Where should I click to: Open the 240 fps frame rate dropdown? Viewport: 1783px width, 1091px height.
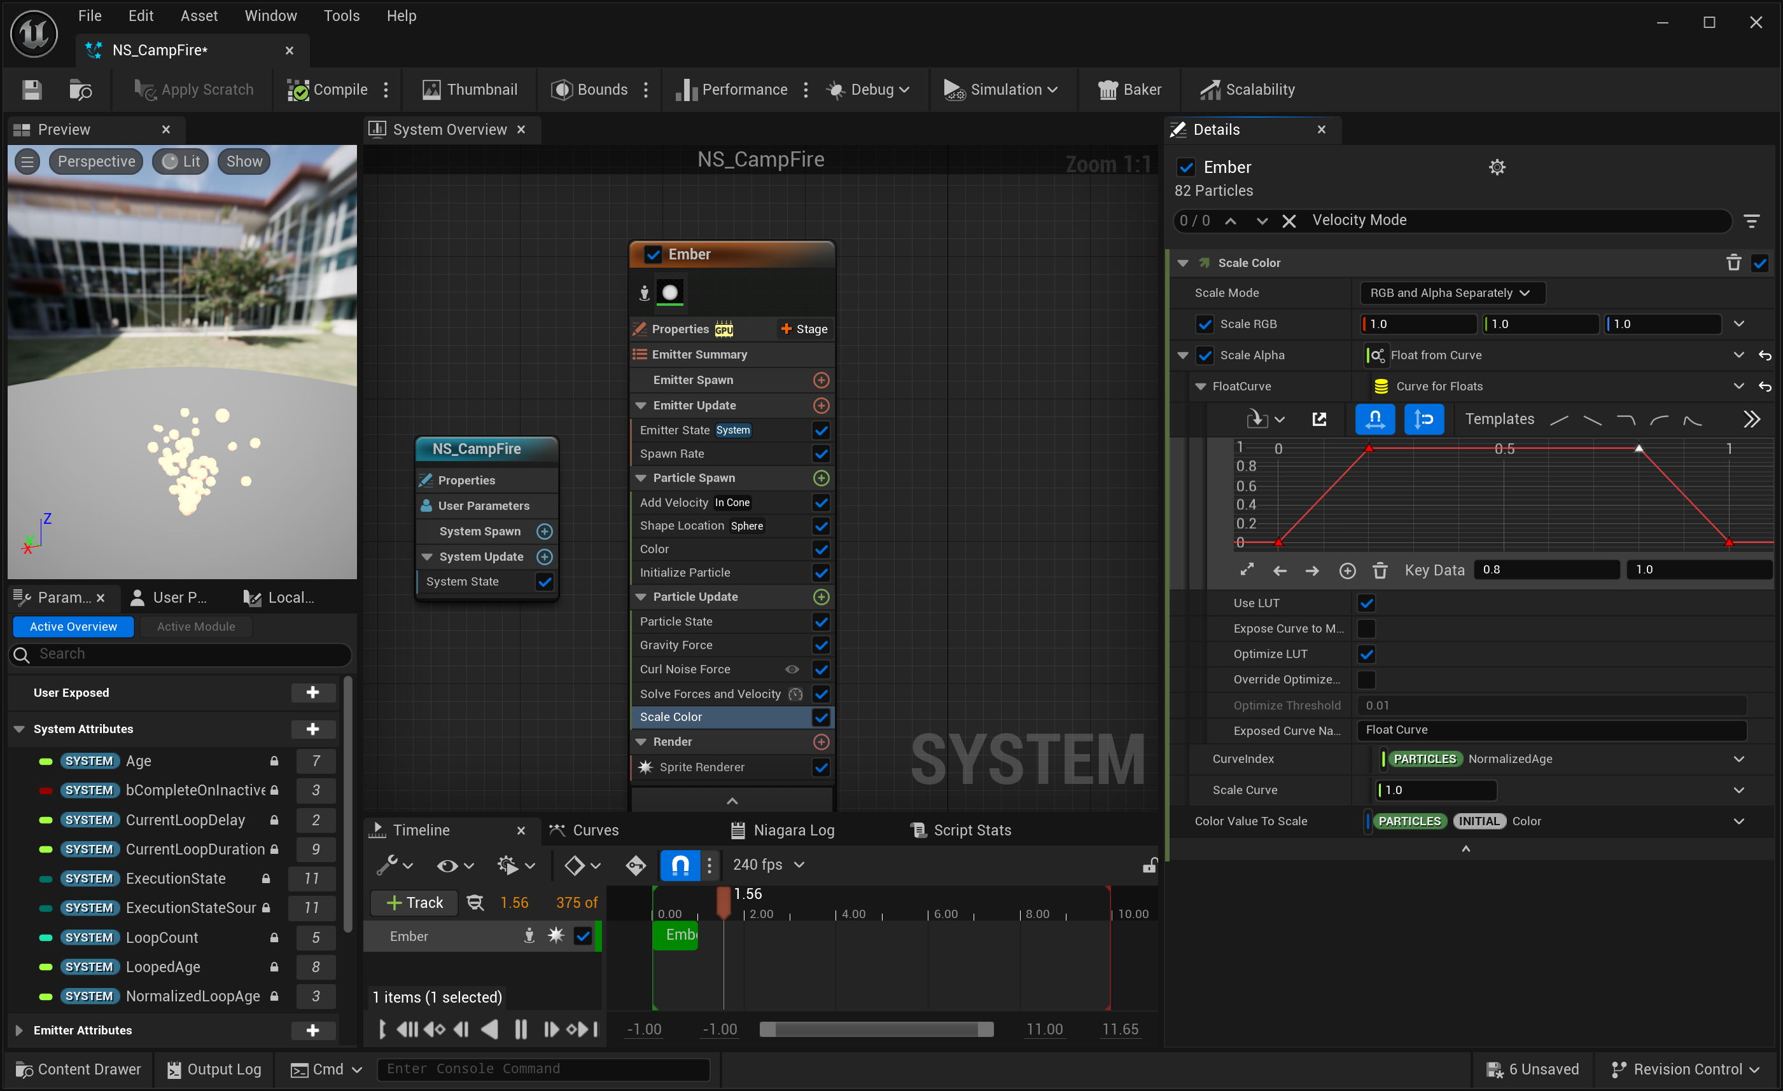[769, 865]
